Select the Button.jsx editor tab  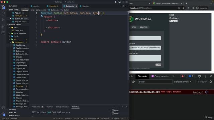(x=70, y=6)
